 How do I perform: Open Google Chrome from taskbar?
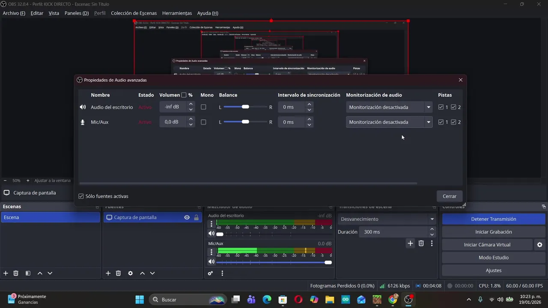pos(393,299)
